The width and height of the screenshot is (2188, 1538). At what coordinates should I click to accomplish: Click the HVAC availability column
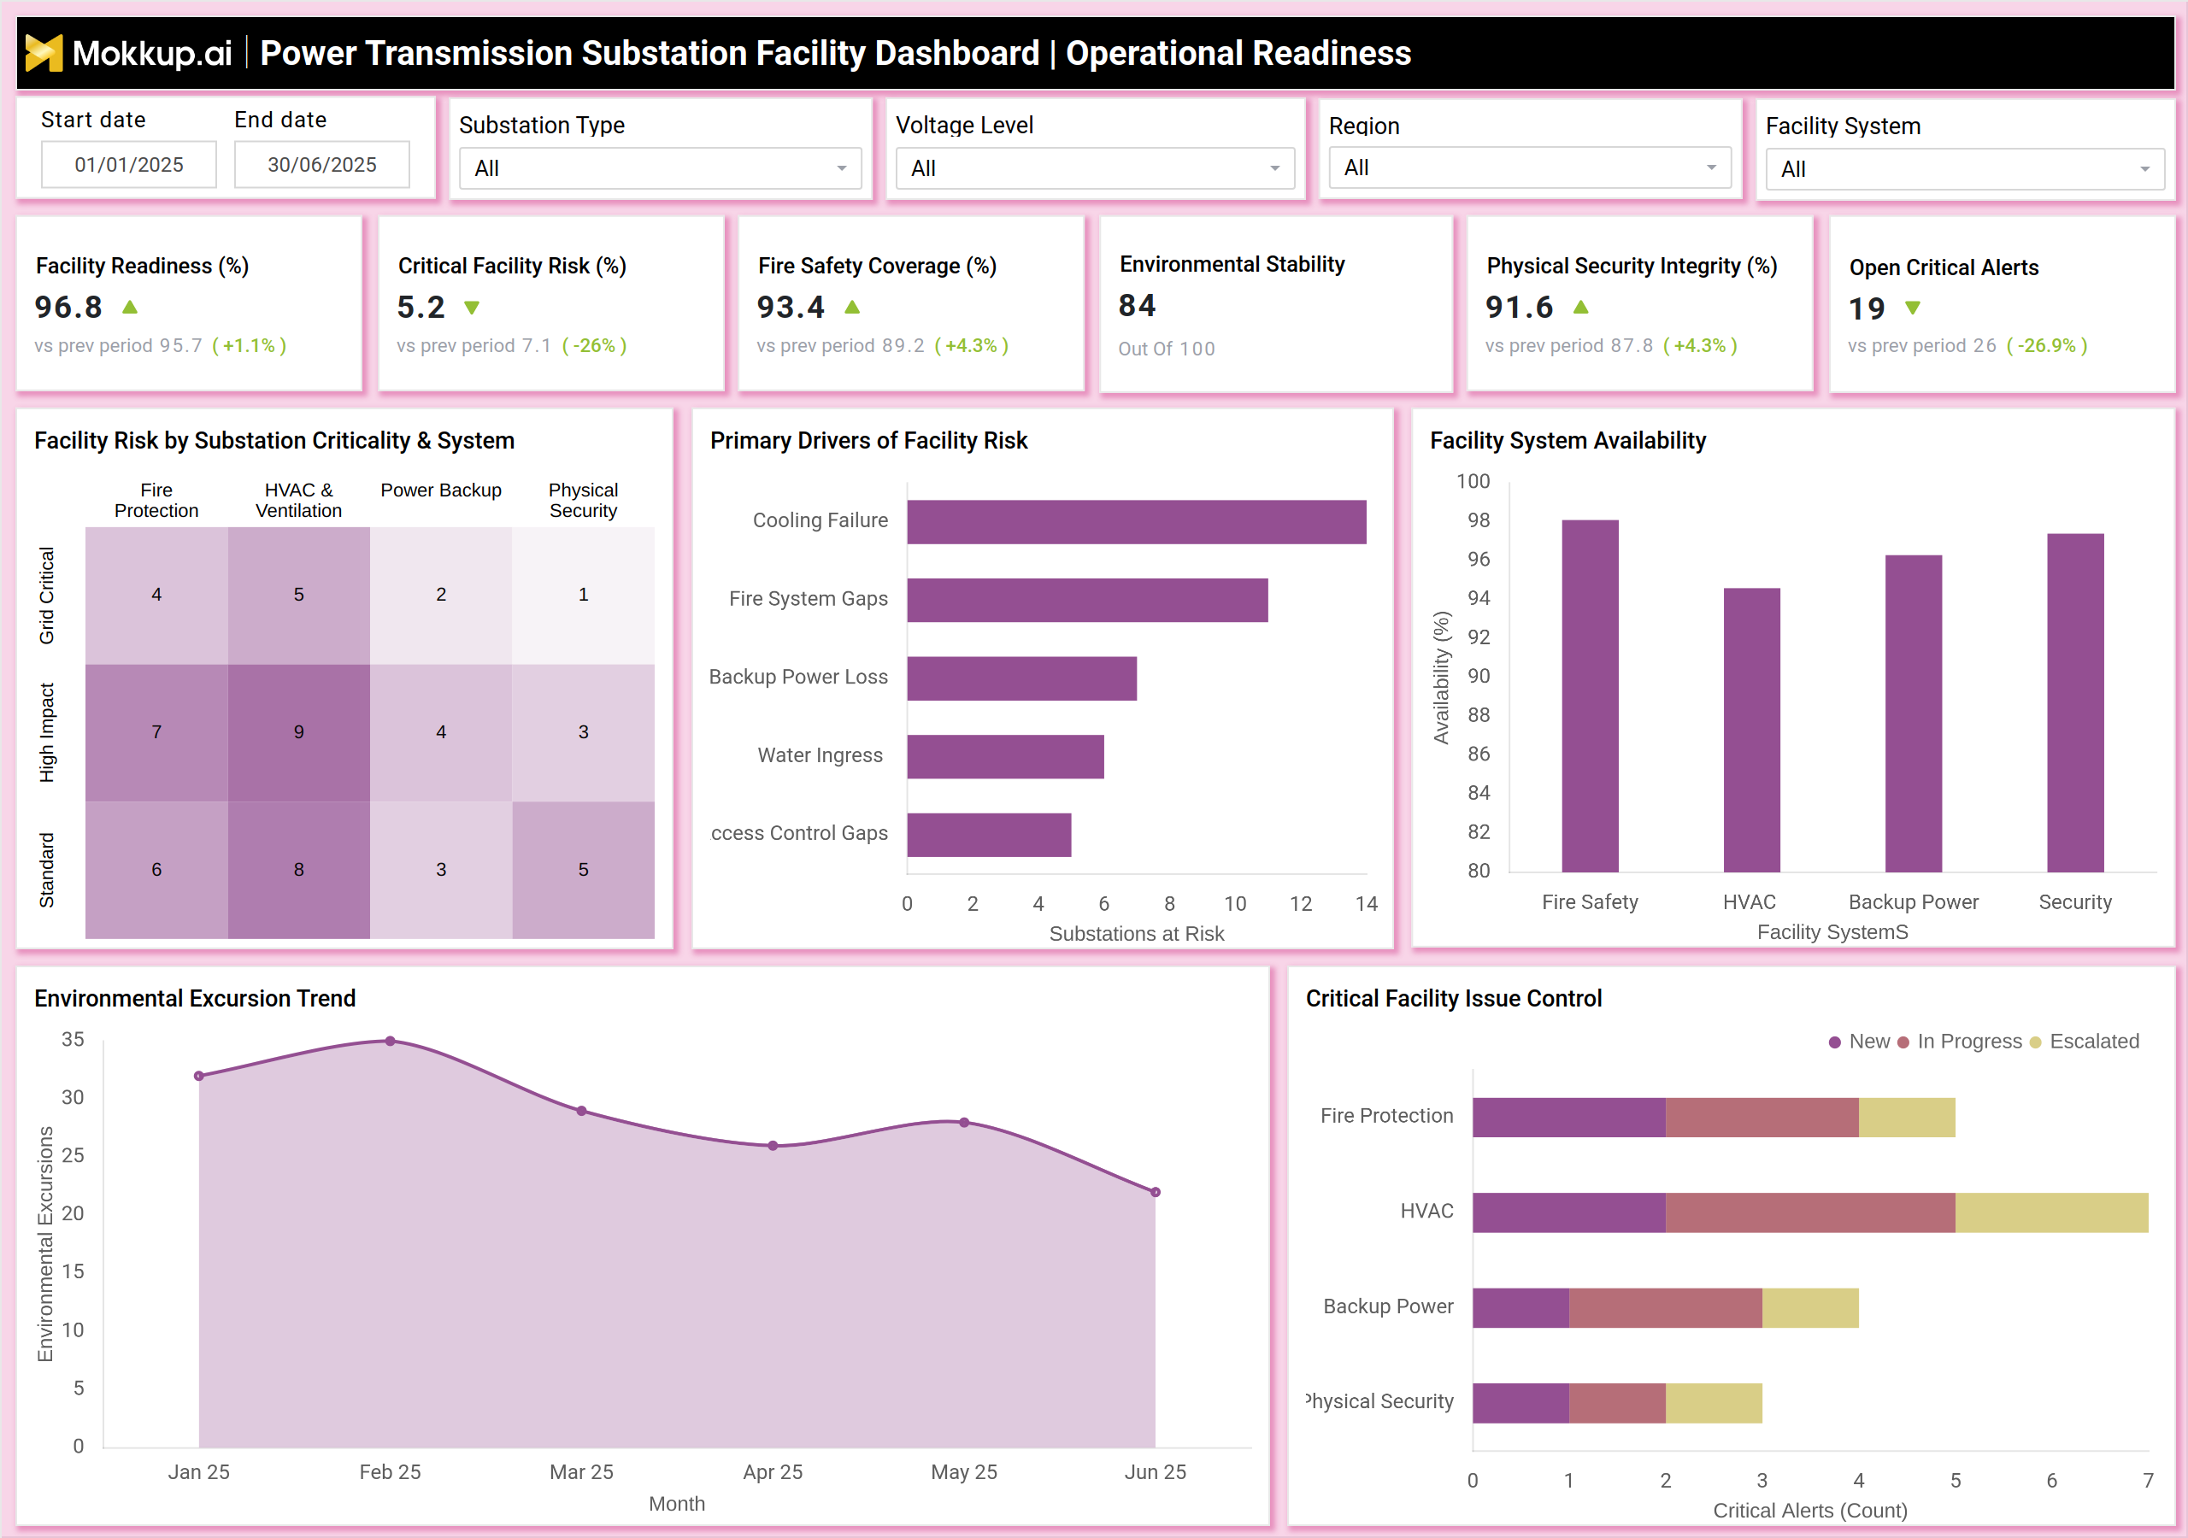1751,730
